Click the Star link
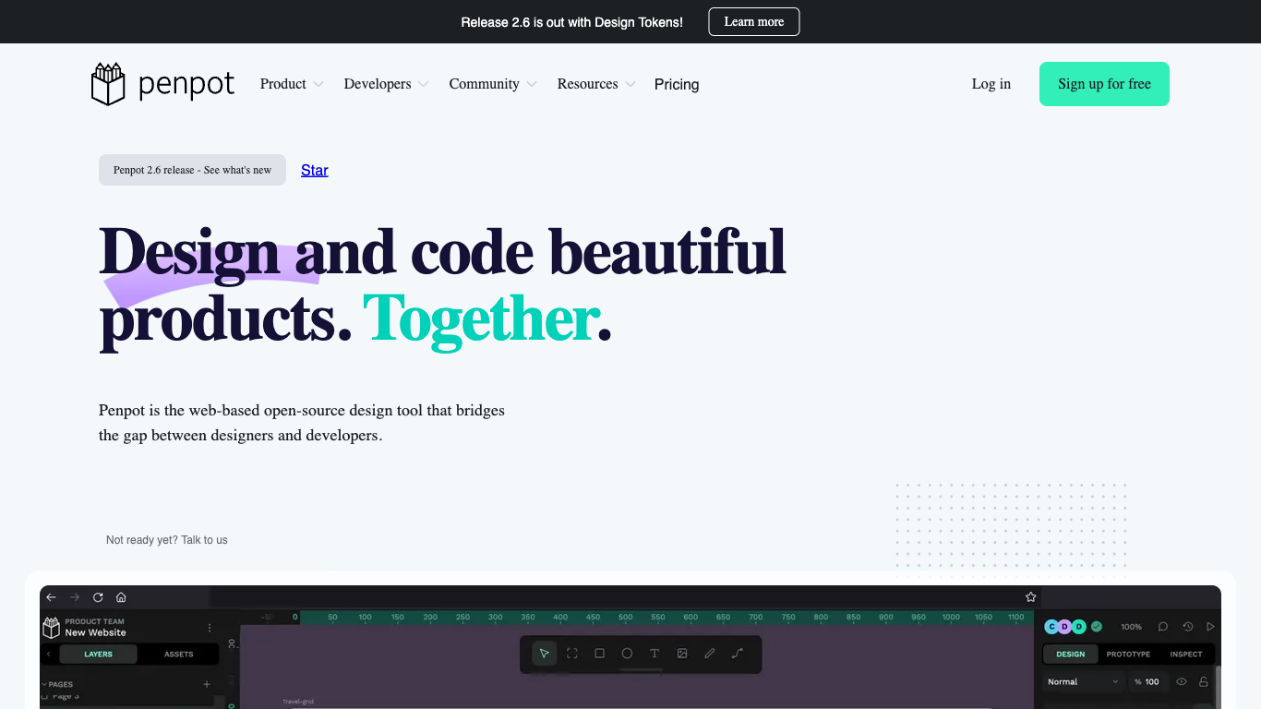 [315, 170]
